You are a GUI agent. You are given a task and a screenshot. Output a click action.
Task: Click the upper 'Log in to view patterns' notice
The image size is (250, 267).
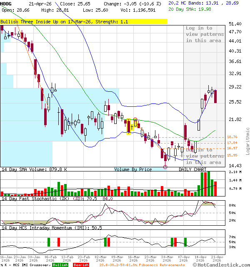(205, 34)
